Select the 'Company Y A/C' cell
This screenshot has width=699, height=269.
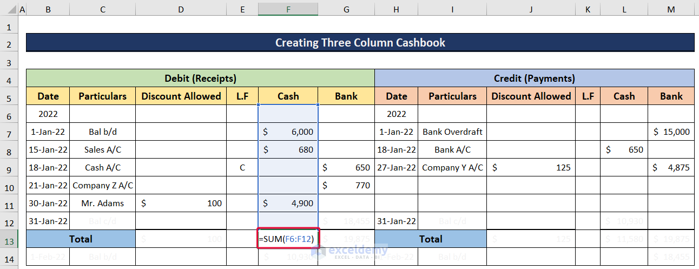pos(452,167)
